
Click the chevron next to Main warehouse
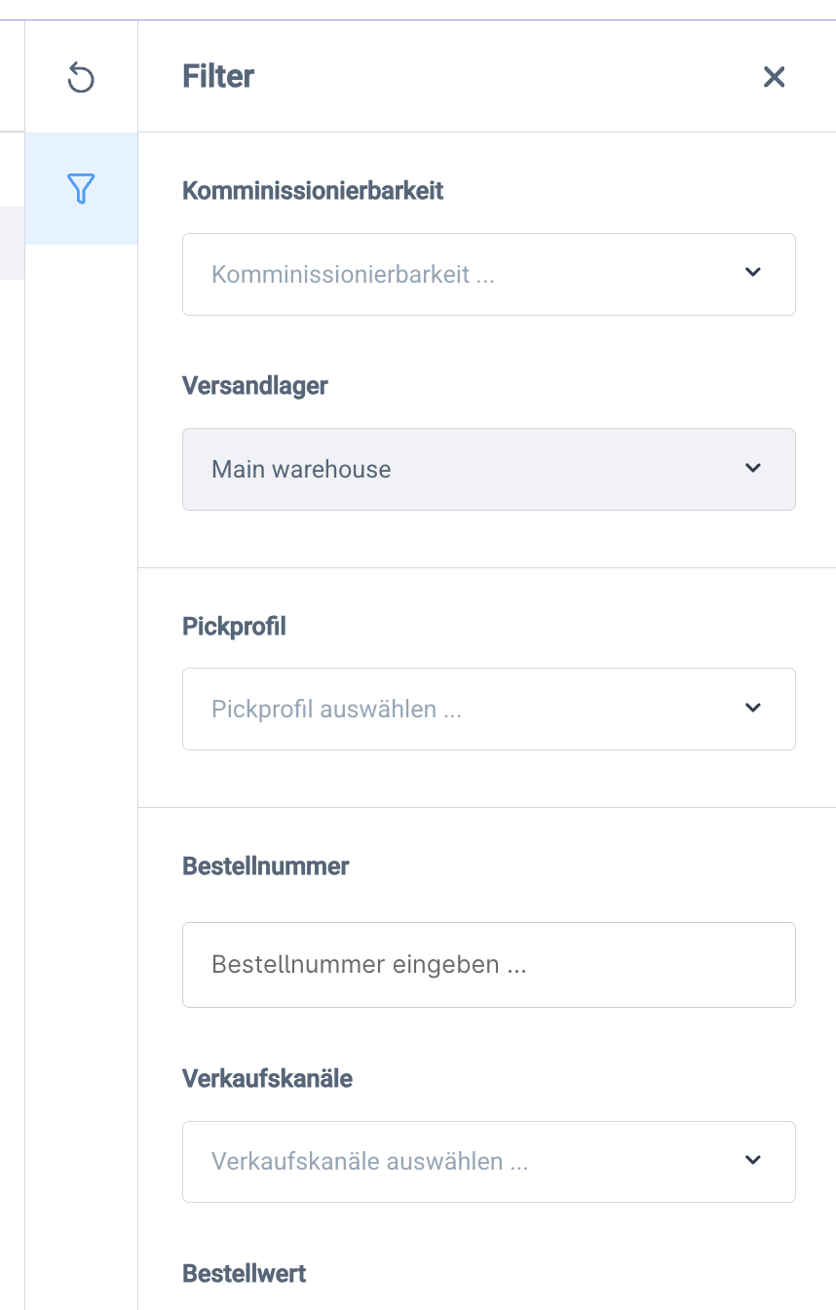coord(752,469)
